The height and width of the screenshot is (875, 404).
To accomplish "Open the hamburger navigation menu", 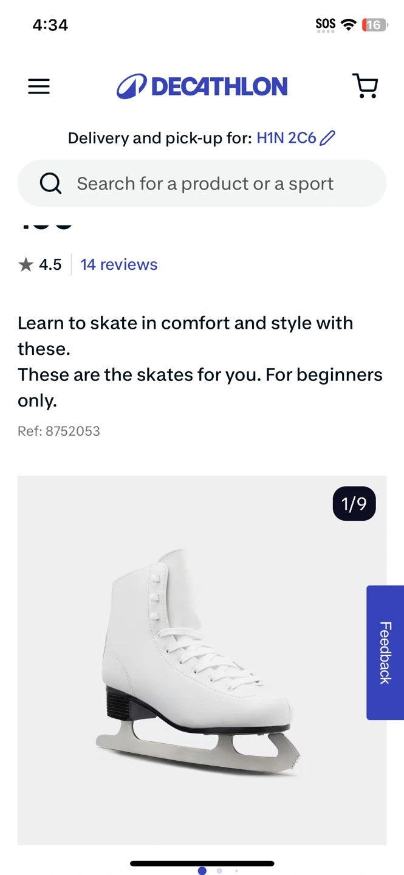I will [x=39, y=87].
